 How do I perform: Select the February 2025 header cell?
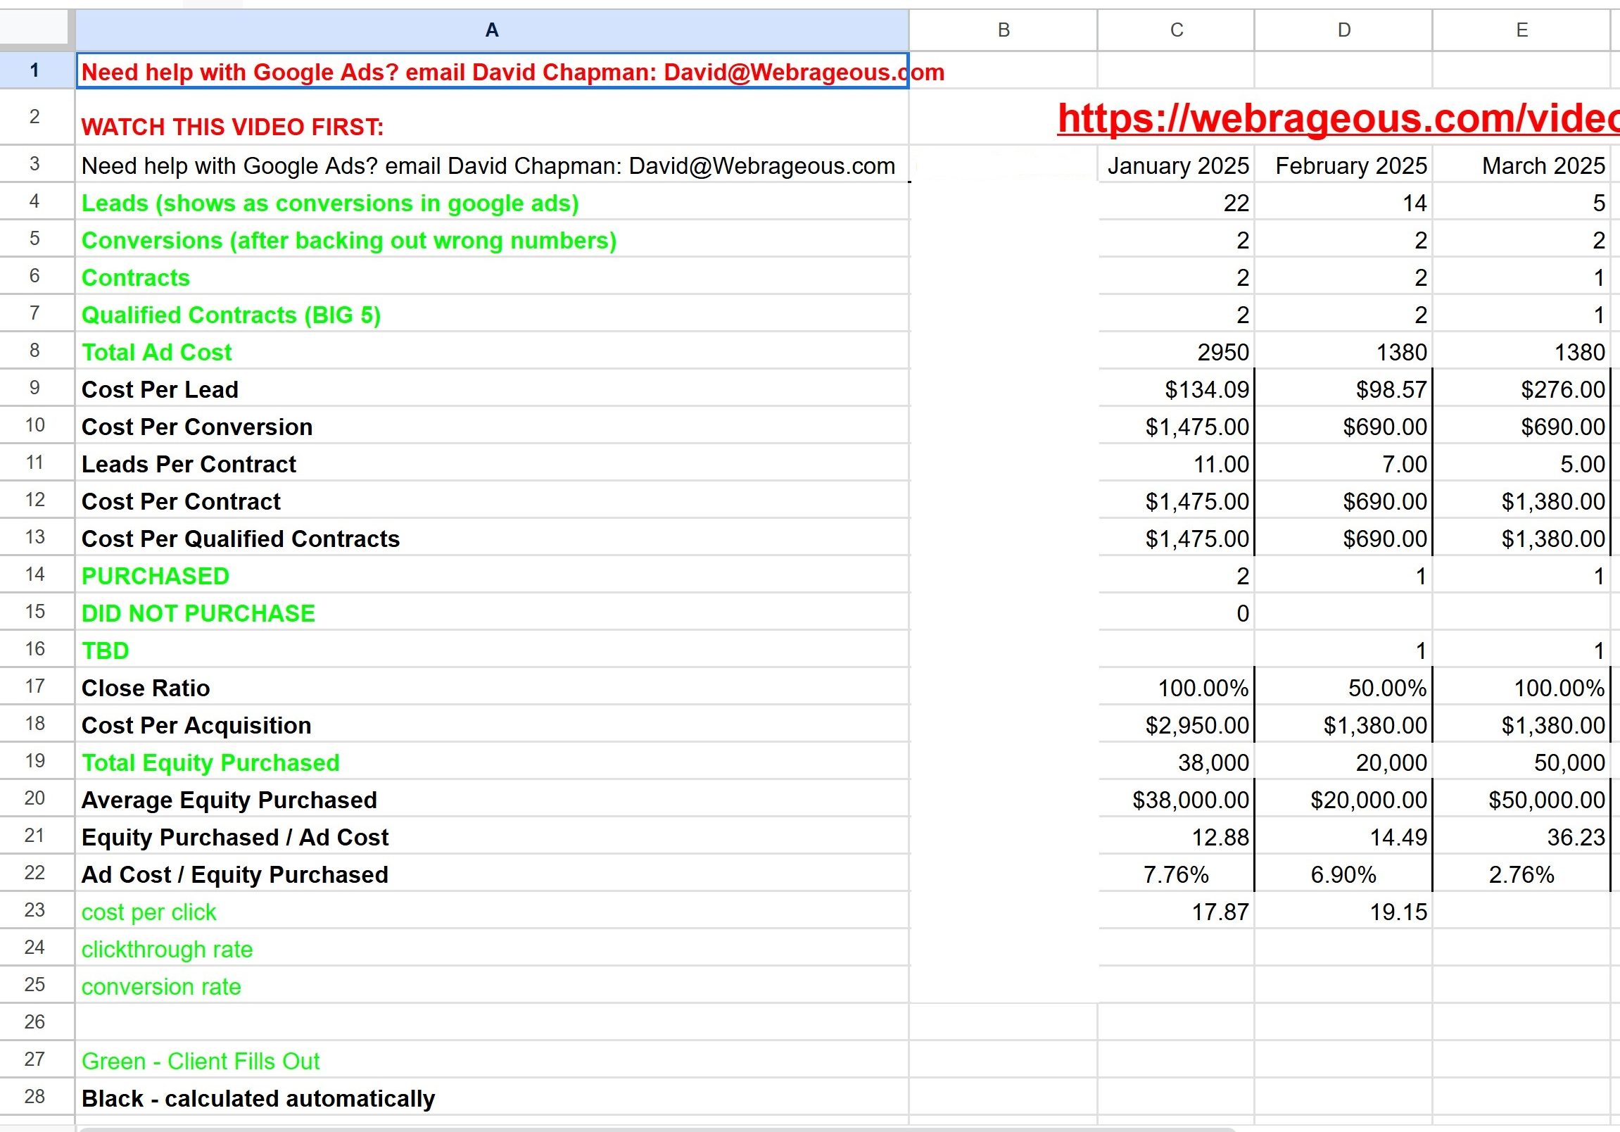[x=1343, y=165]
